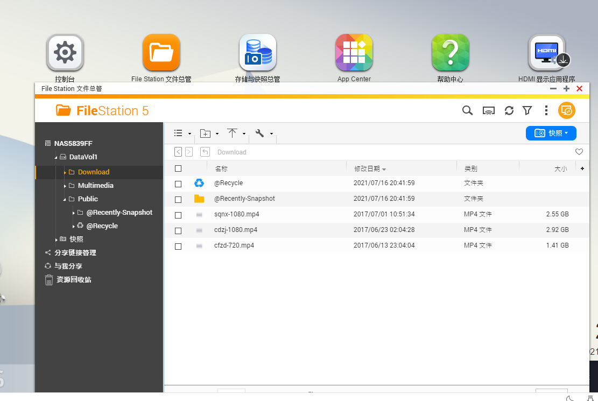This screenshot has width=598, height=401.
Task: Open the smart file filter funnel
Action: coord(527,111)
